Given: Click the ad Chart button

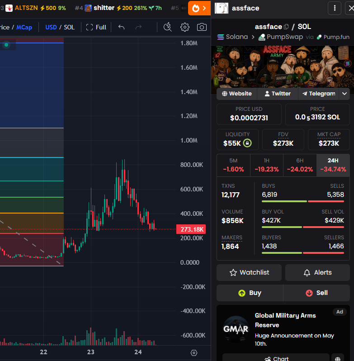Looking at the screenshot, I should [276, 358].
